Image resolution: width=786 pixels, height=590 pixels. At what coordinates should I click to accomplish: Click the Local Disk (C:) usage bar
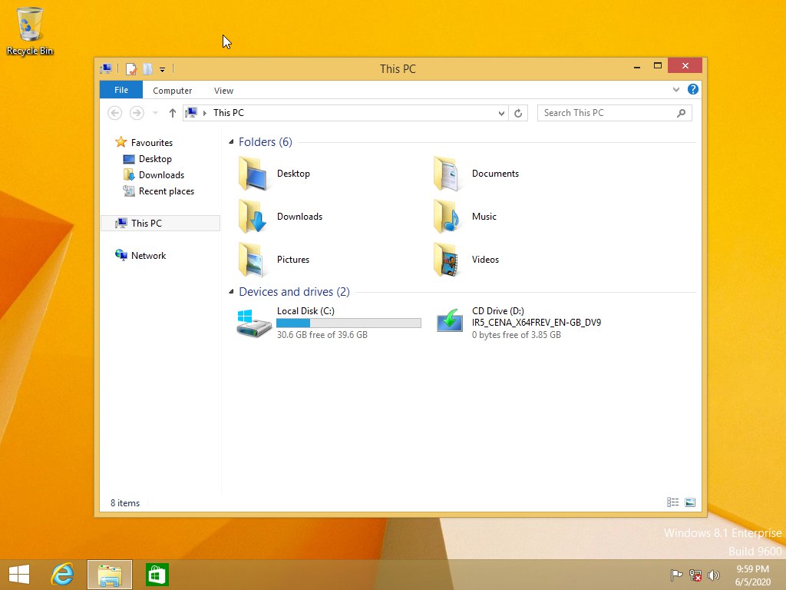(349, 323)
